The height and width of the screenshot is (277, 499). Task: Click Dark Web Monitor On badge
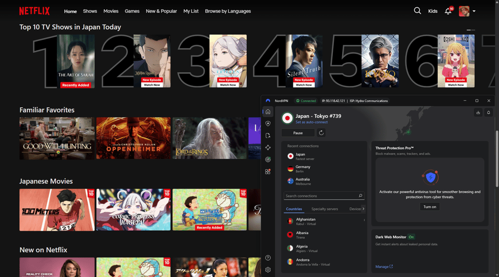click(x=411, y=237)
